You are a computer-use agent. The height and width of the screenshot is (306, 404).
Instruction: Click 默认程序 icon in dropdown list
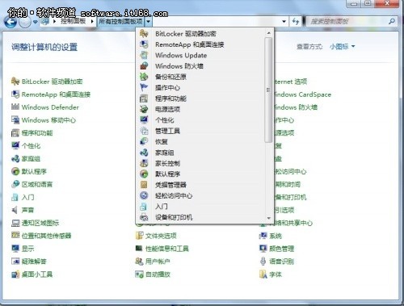tap(144, 174)
